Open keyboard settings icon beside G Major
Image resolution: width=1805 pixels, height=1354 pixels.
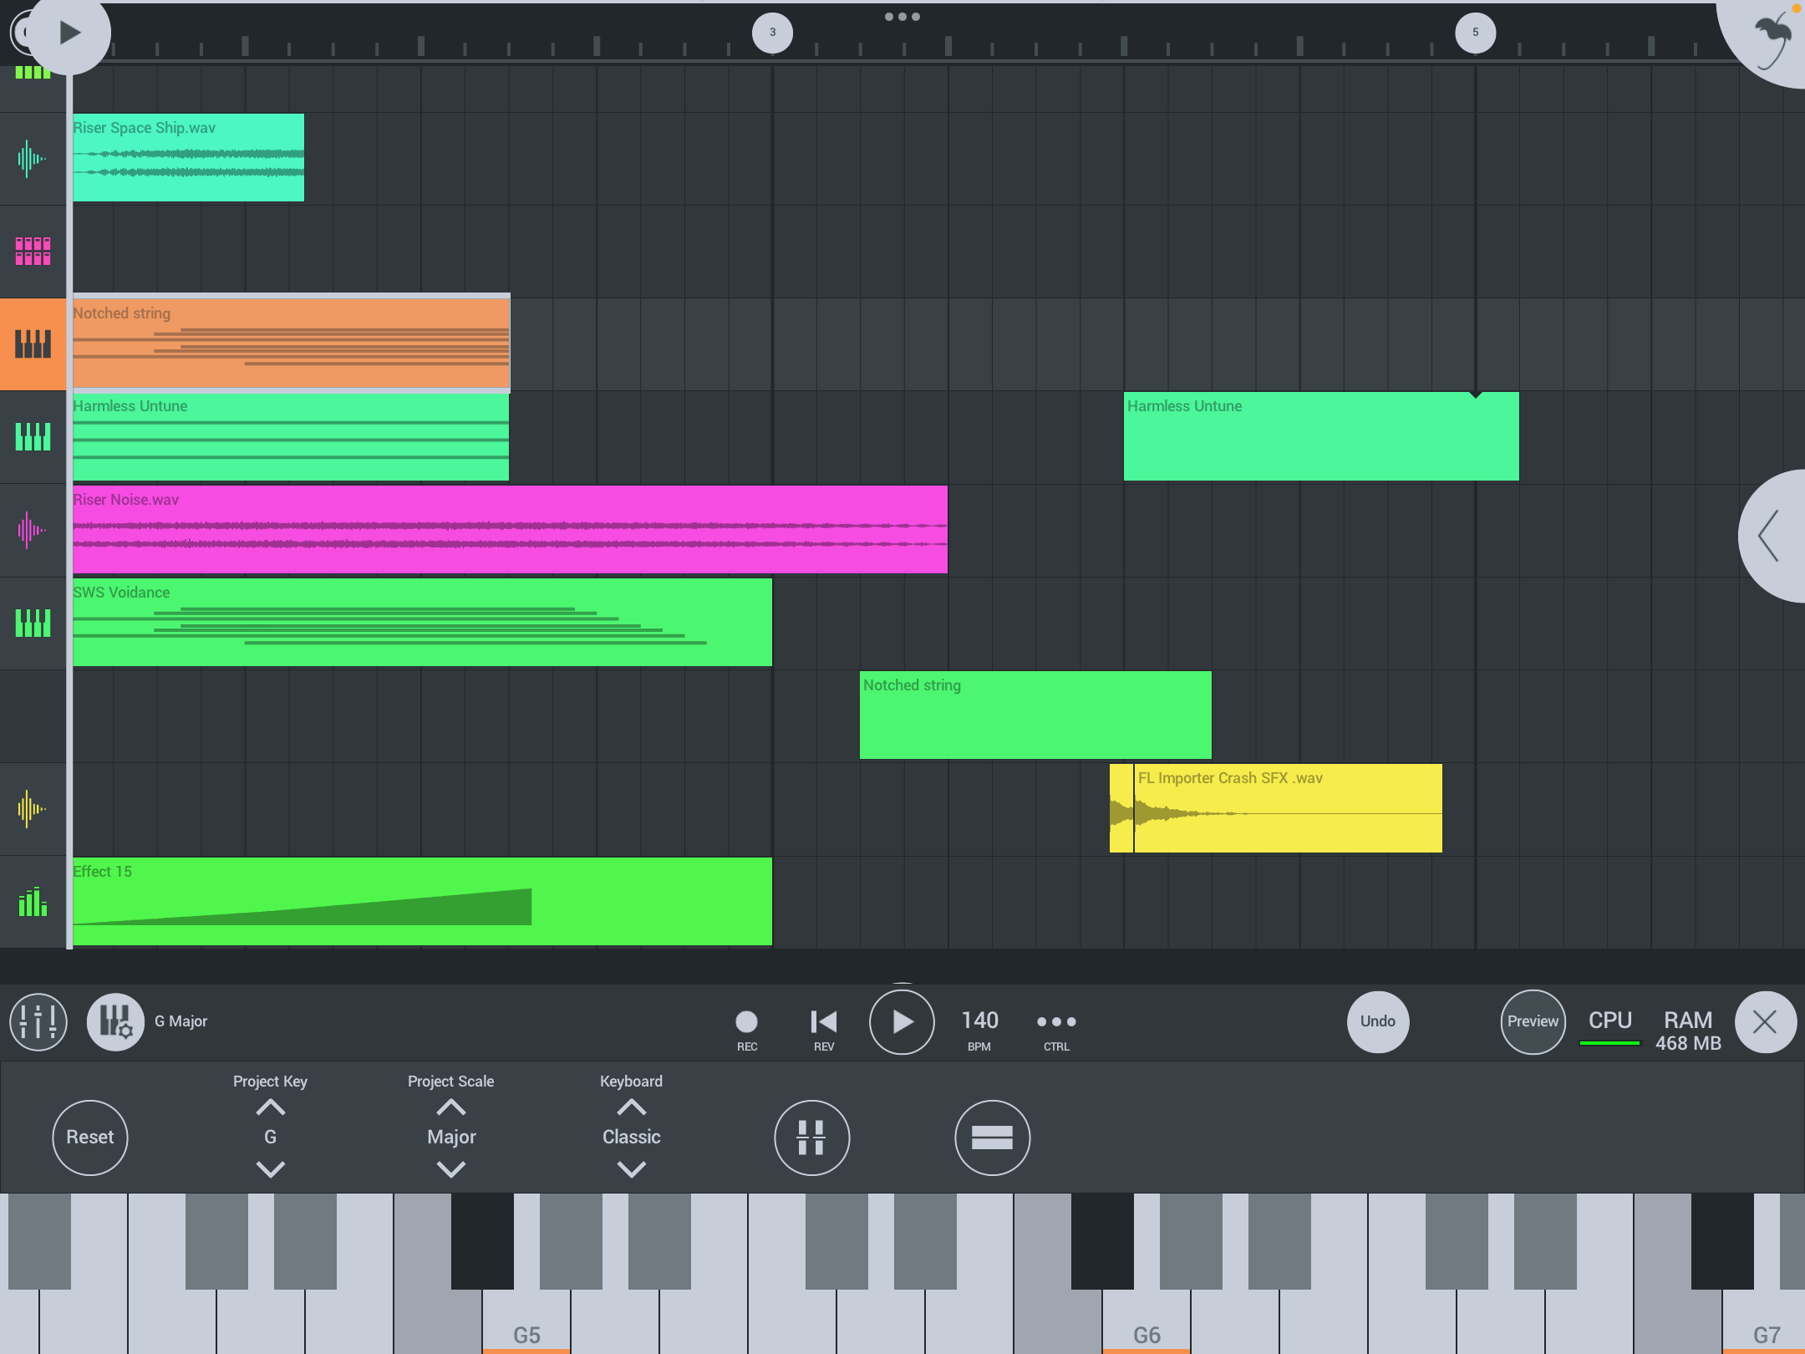(x=115, y=1021)
